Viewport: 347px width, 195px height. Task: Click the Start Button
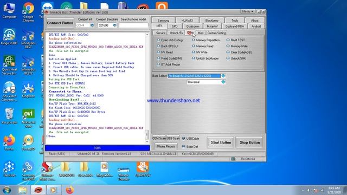click(221, 142)
